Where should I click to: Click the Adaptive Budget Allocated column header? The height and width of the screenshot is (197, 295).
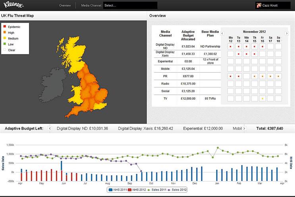188,35
